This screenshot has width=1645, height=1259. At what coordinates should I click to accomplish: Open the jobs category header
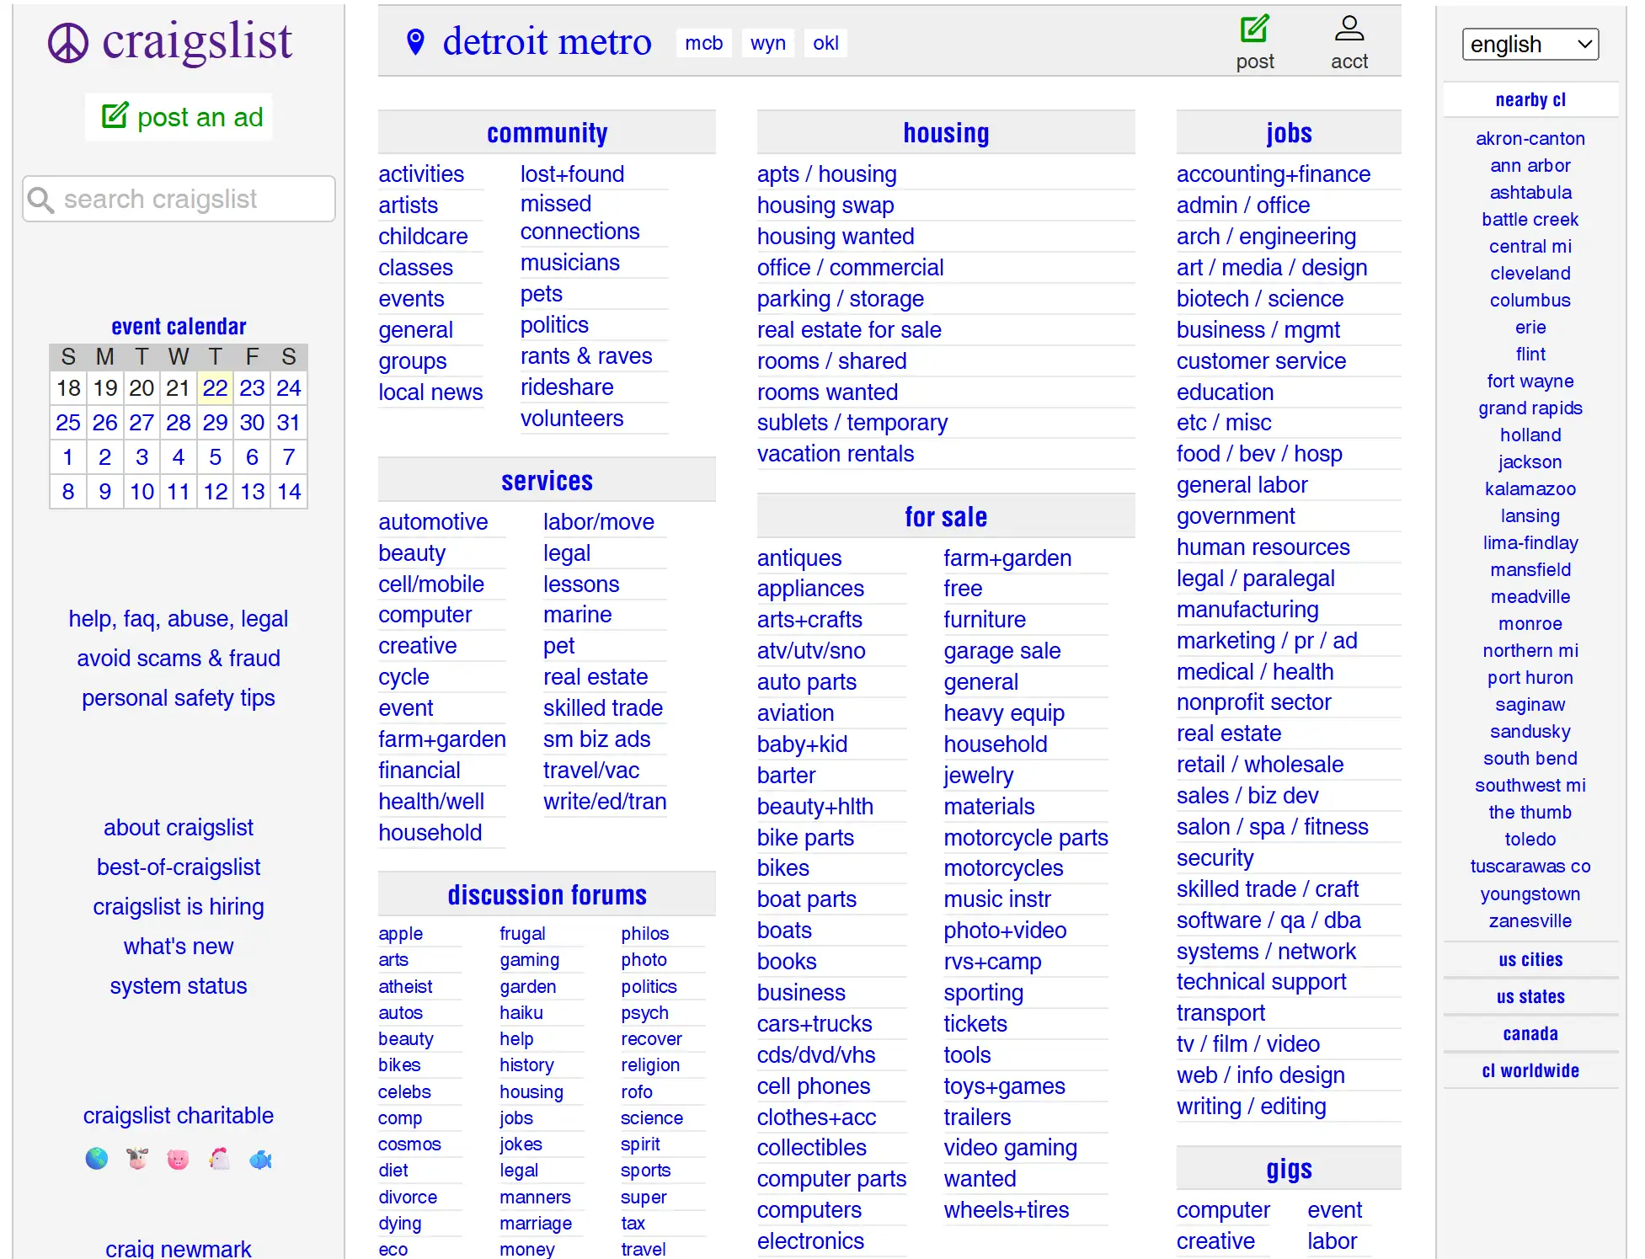click(1289, 132)
